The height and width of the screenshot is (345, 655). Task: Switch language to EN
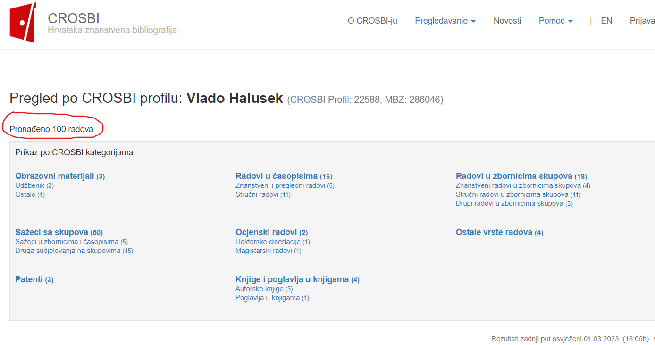(x=606, y=21)
